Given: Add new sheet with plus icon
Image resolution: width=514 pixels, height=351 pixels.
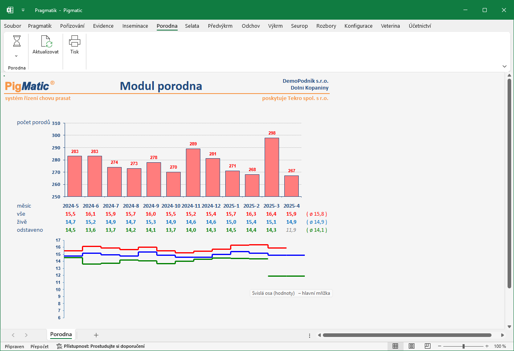Looking at the screenshot, I should click(x=96, y=335).
